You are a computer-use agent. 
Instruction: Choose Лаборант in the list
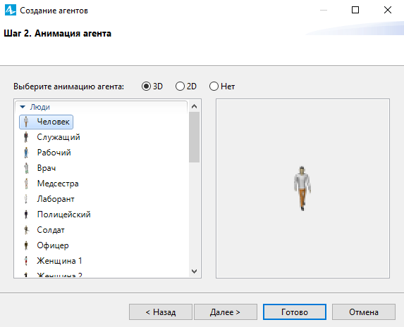coord(56,199)
